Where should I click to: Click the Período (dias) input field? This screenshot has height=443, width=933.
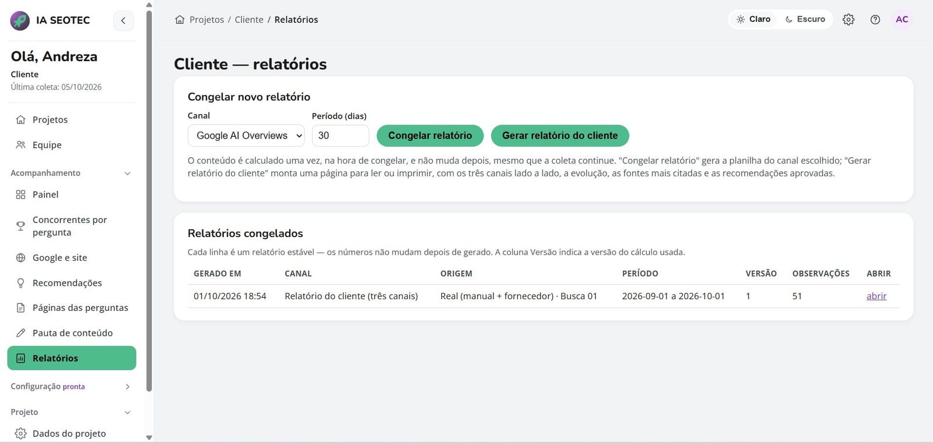click(x=341, y=136)
